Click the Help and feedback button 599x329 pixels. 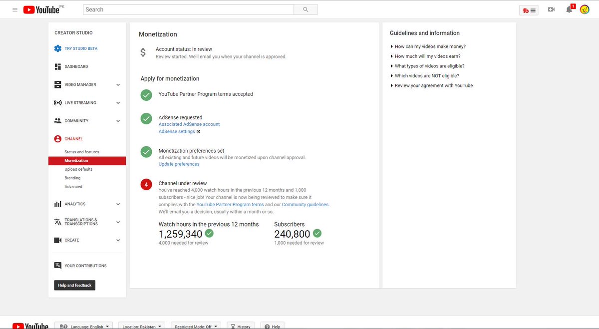(x=75, y=285)
